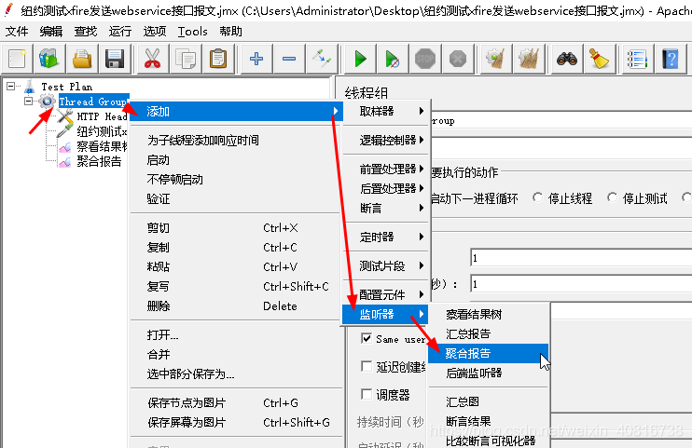This screenshot has height=448, width=692.
Task: Collapse the Test Plan tree node
Action: [11, 87]
